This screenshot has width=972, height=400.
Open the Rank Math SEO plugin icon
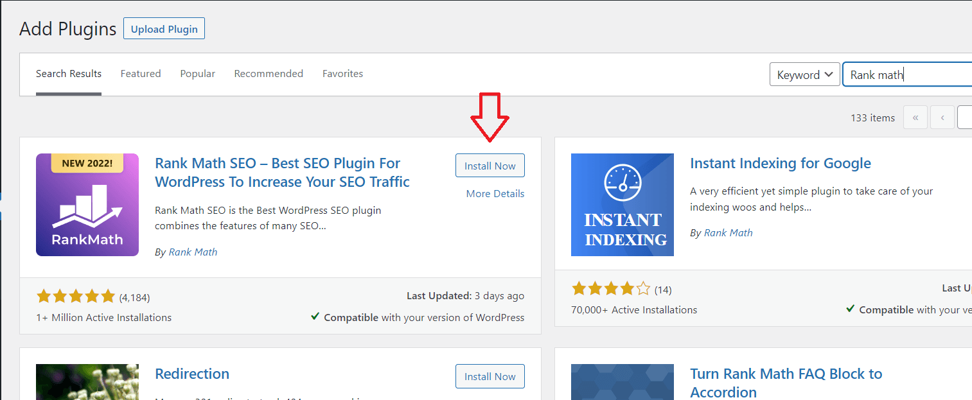coord(87,205)
